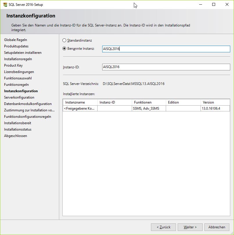This screenshot has height=235, width=234.
Task: Click the 'Abgeschlossen' step
Action: pyautogui.click(x=16, y=136)
